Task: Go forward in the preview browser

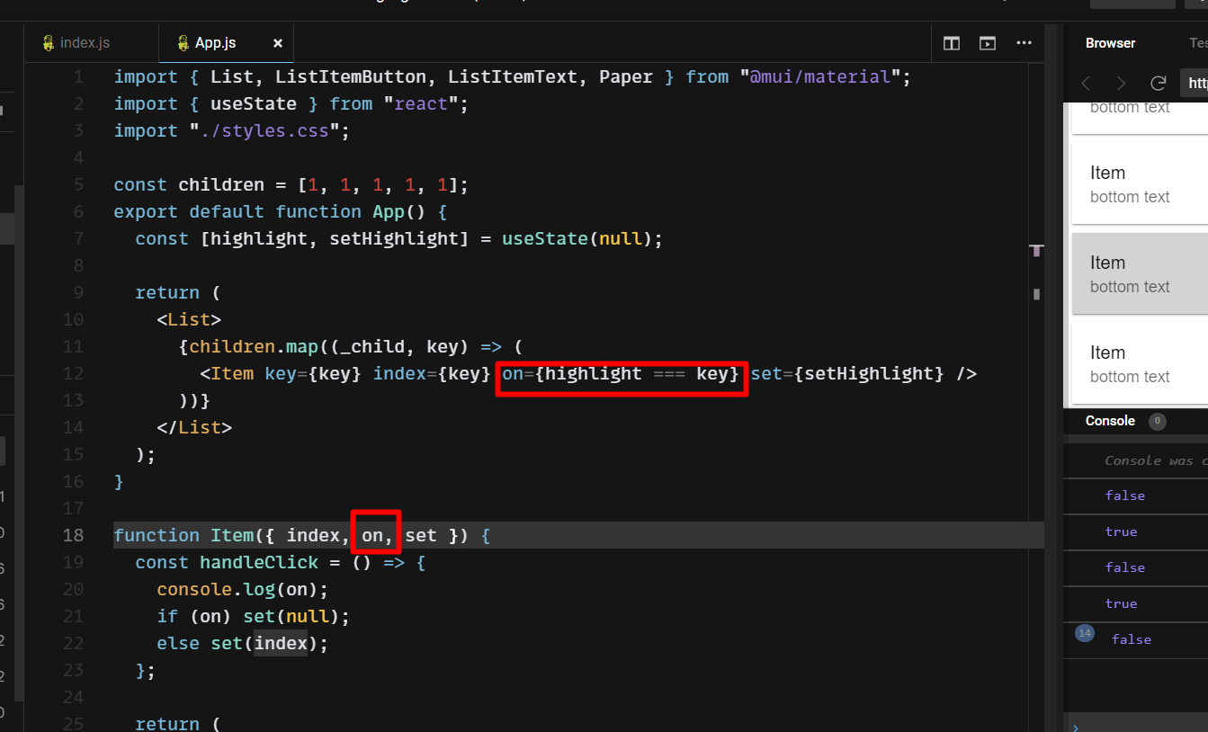Action: click(1121, 84)
